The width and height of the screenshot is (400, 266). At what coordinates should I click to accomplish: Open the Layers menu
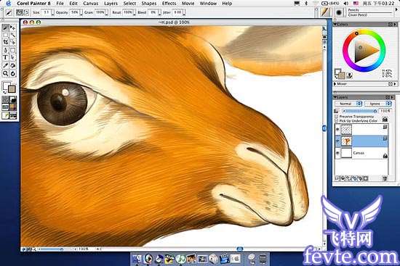point(111,4)
